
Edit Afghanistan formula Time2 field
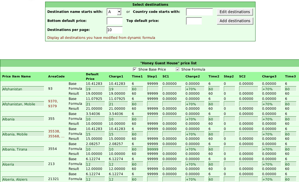click(214, 89)
